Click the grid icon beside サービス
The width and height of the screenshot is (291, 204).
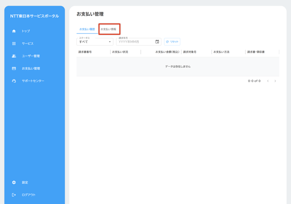(x=14, y=43)
